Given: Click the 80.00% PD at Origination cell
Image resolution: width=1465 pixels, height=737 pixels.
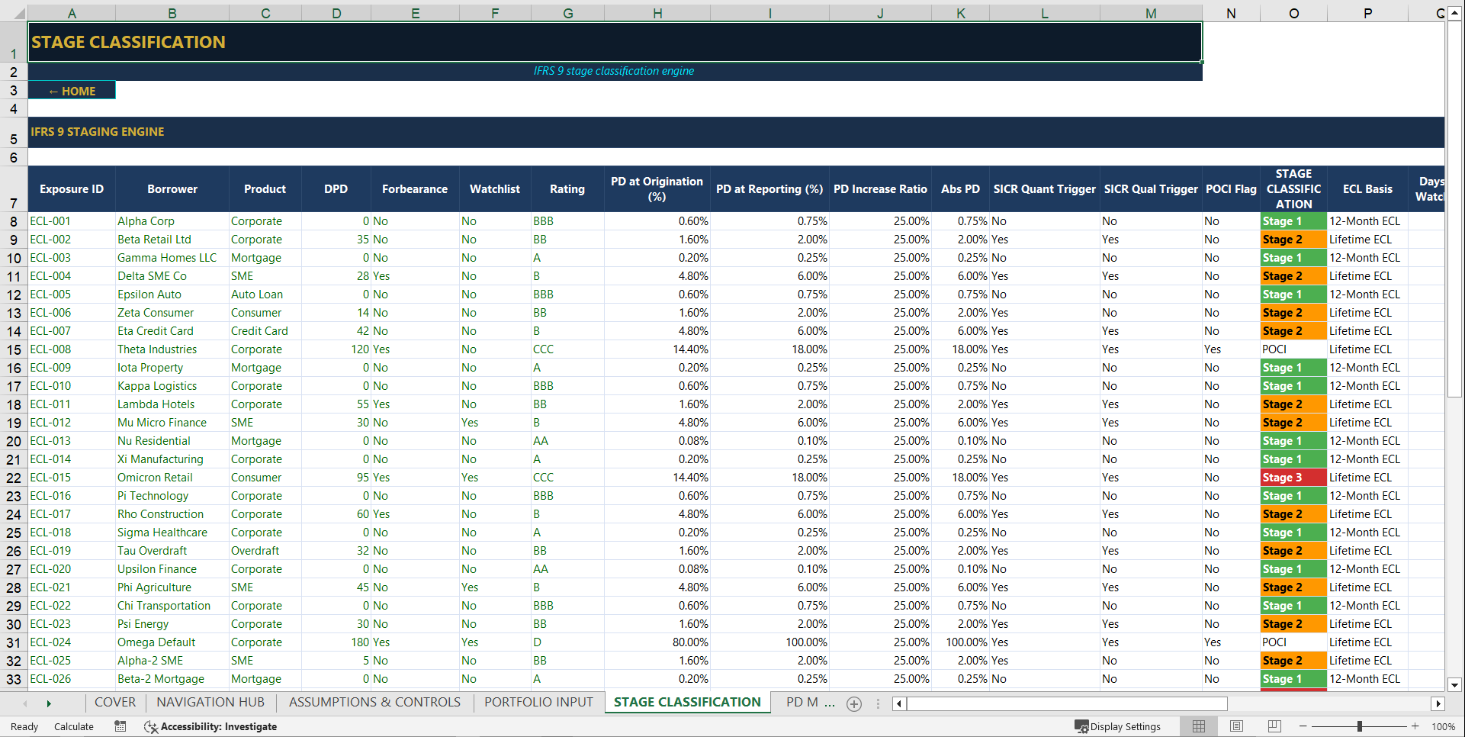Looking at the screenshot, I should pos(657,642).
